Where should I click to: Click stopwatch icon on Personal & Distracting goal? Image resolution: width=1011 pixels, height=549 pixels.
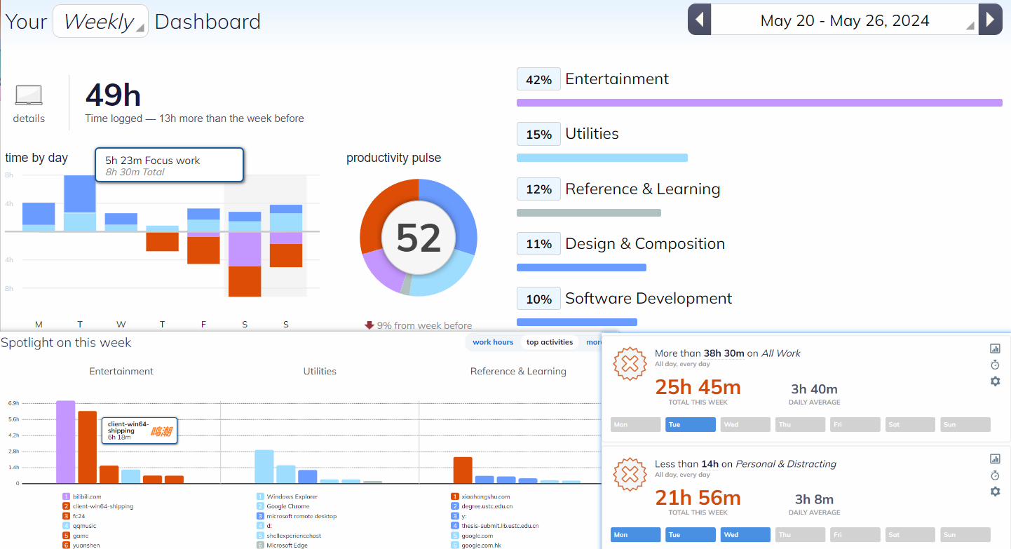(995, 475)
